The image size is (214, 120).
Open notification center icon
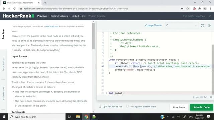pyautogui.click(x=208, y=117)
